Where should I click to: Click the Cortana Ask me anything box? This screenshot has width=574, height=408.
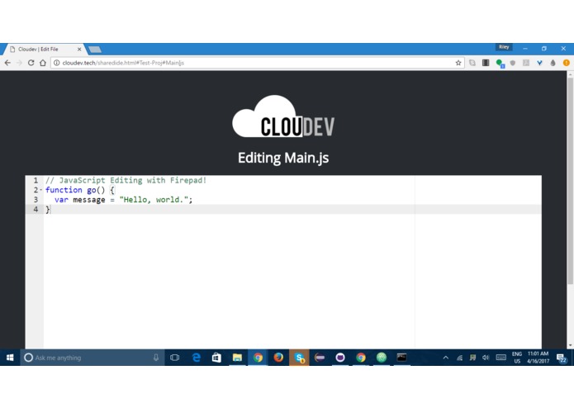click(x=92, y=358)
